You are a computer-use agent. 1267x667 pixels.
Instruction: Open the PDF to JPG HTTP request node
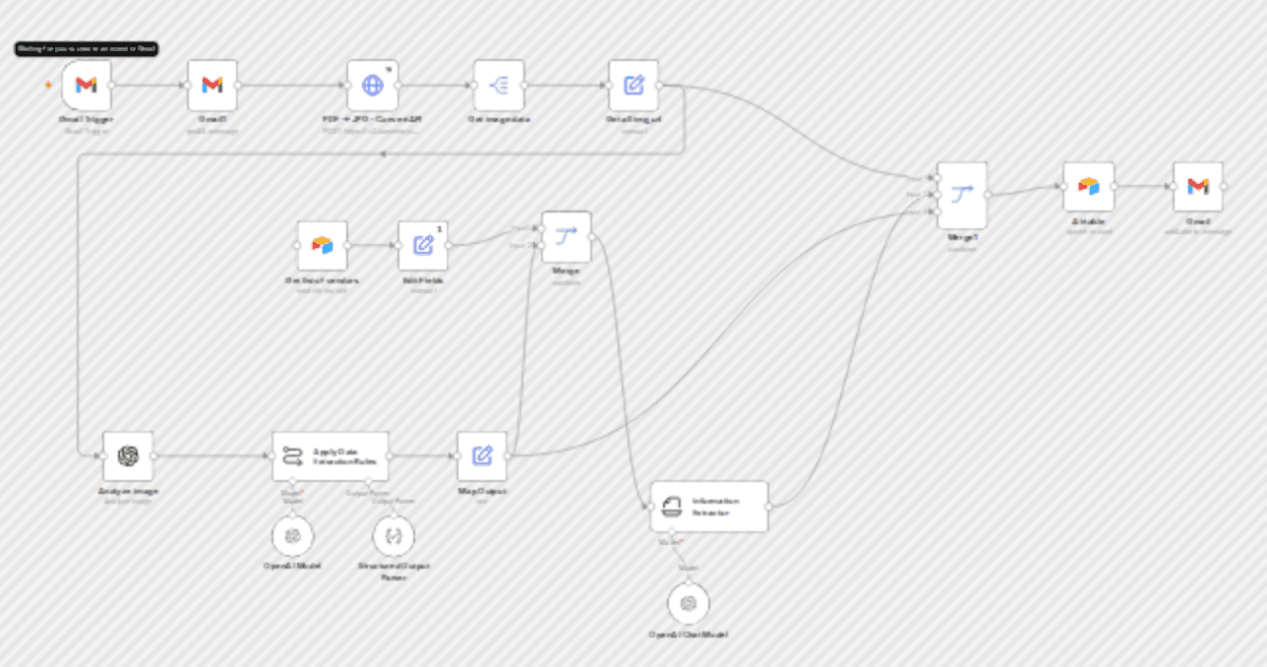pyautogui.click(x=372, y=86)
